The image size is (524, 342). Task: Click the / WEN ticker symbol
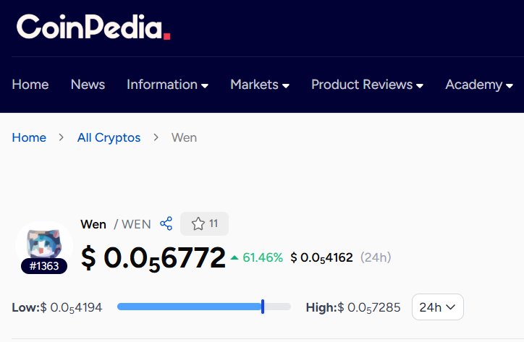click(x=132, y=224)
